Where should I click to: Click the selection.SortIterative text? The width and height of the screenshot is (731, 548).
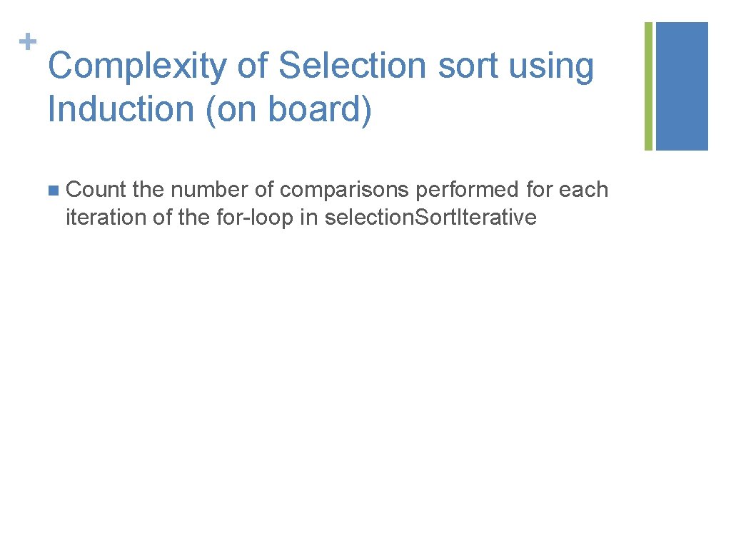point(430,217)
